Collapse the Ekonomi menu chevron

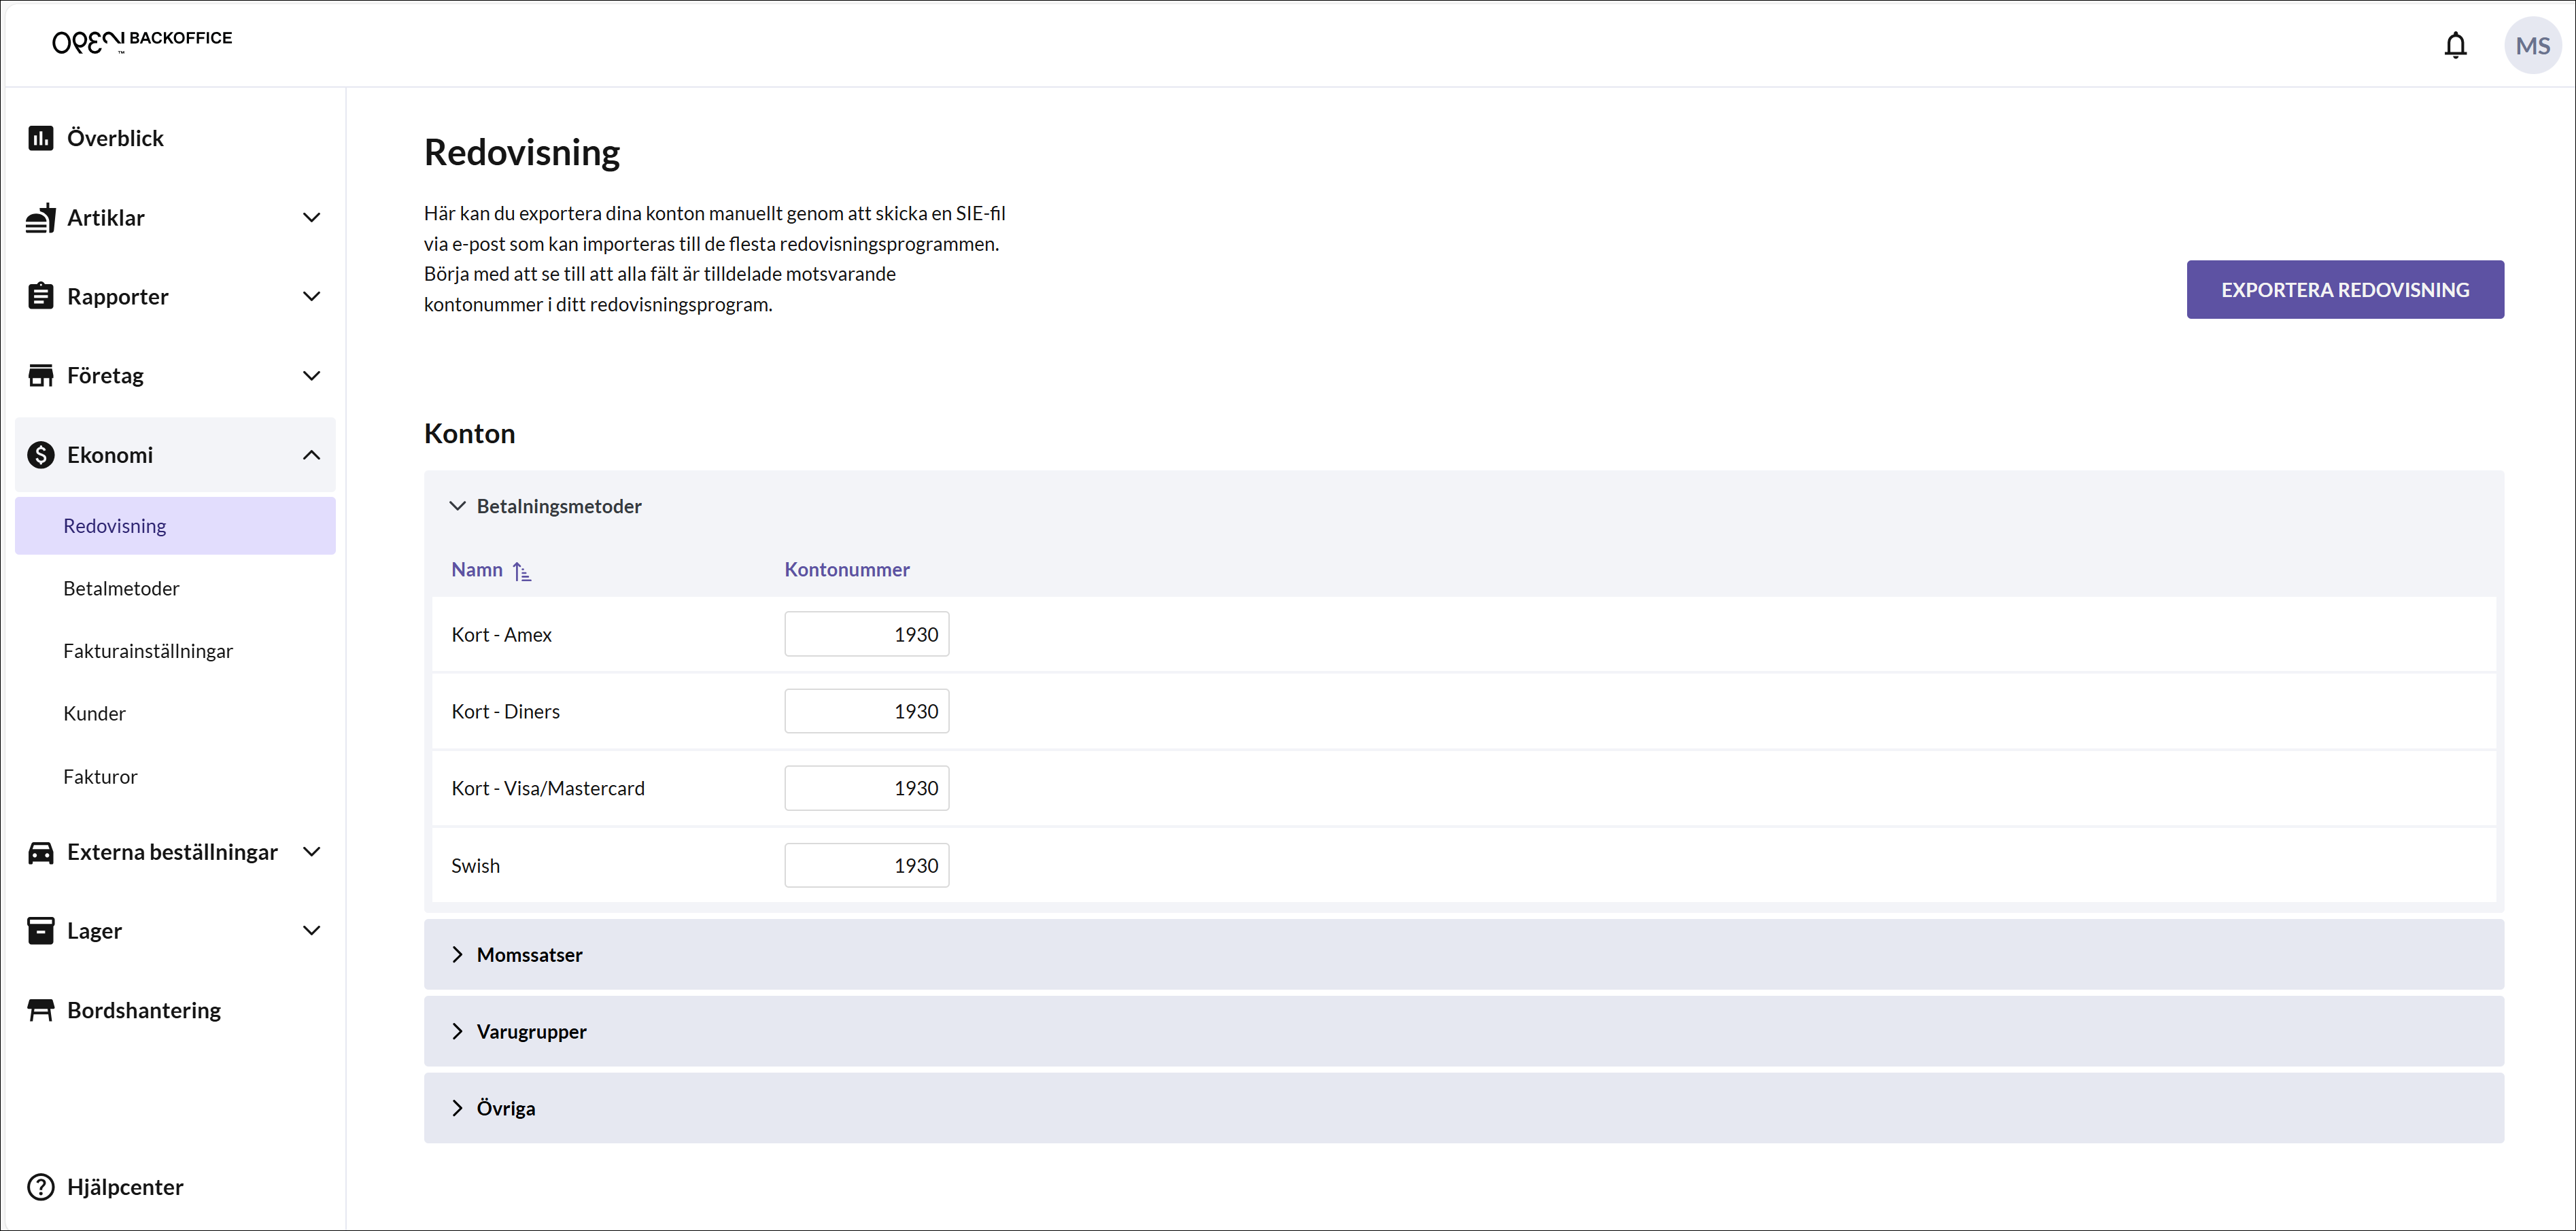pos(312,455)
